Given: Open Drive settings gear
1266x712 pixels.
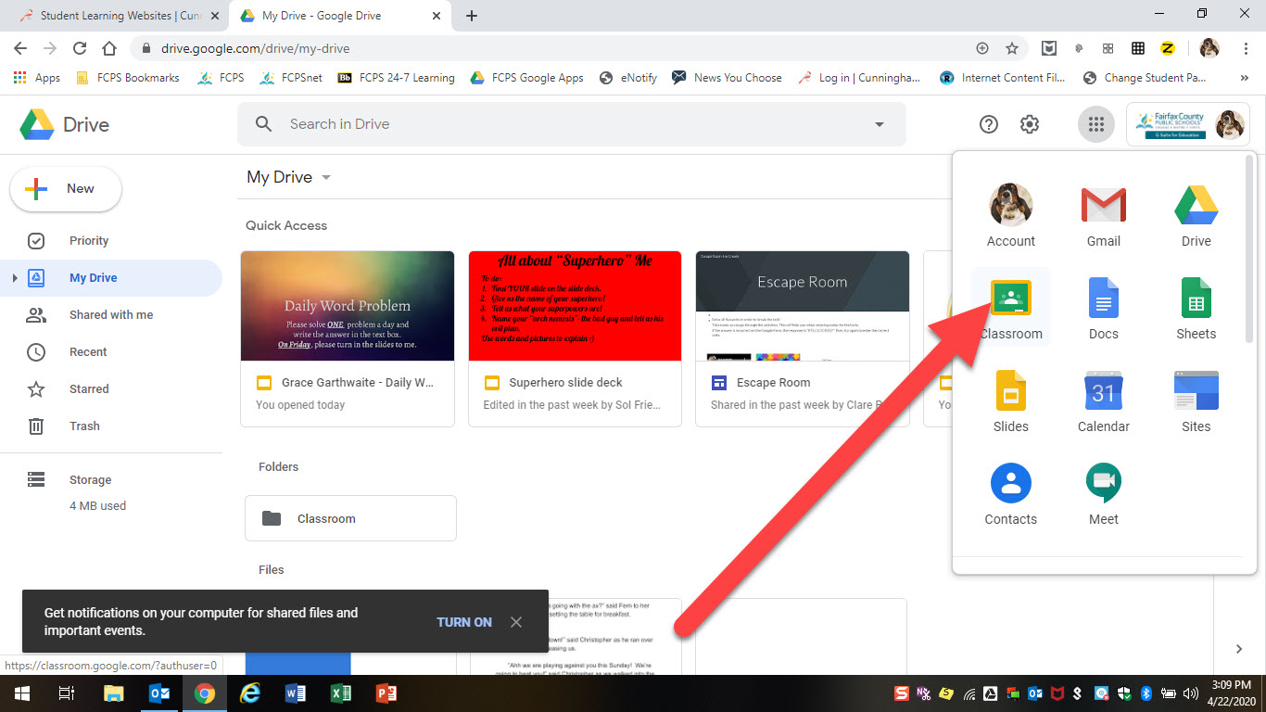Looking at the screenshot, I should click(x=1030, y=124).
